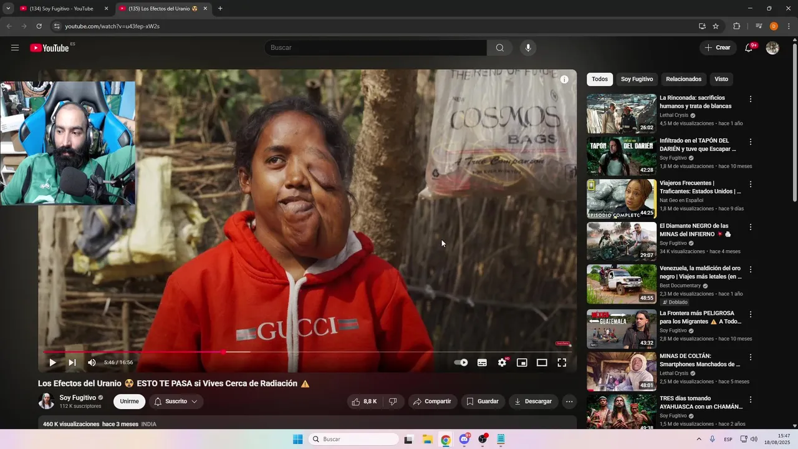This screenshot has height=449, width=798.
Task: Open options menu for La Rinconada video
Action: tap(751, 99)
